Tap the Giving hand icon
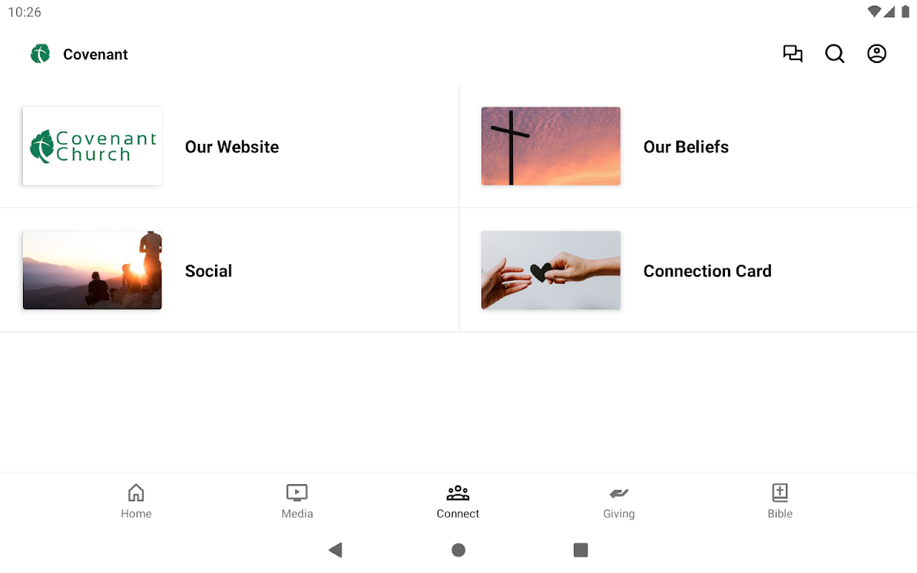This screenshot has height=573, width=917. (619, 493)
